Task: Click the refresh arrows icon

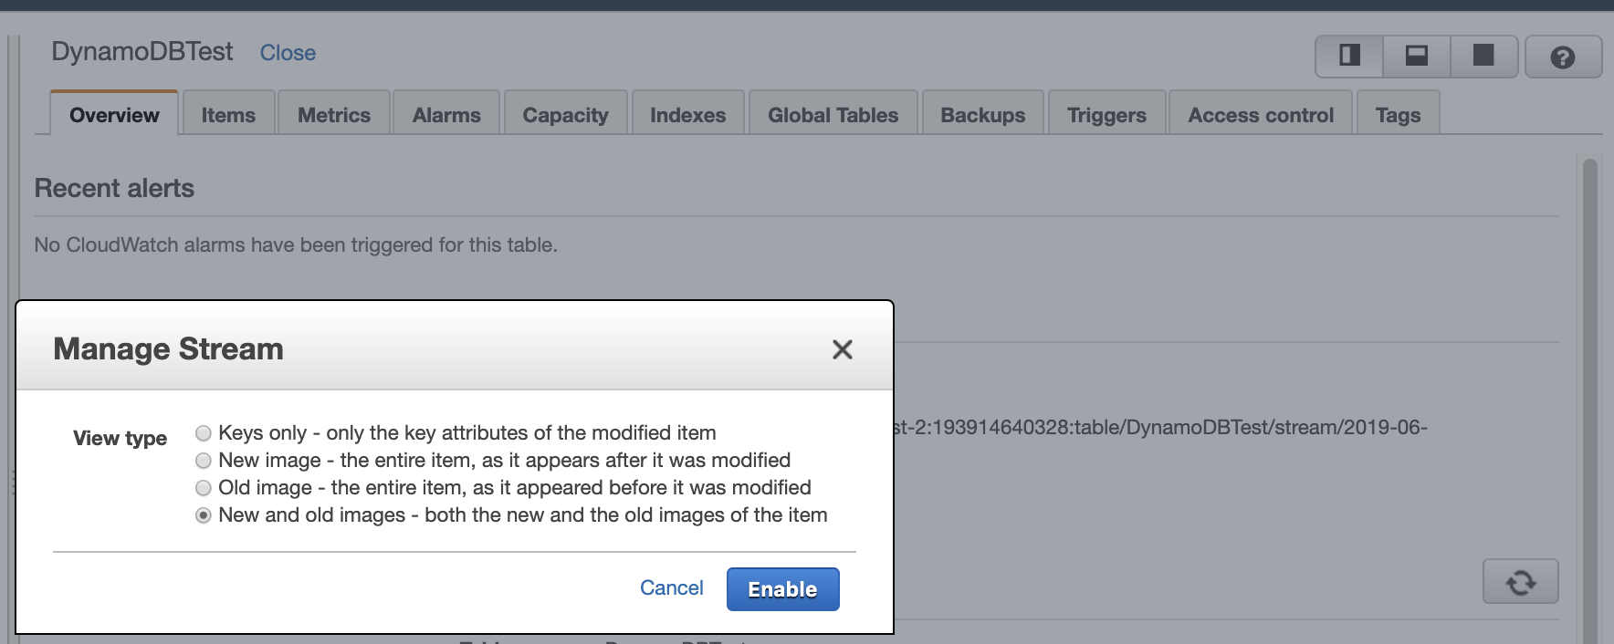Action: [x=1520, y=582]
